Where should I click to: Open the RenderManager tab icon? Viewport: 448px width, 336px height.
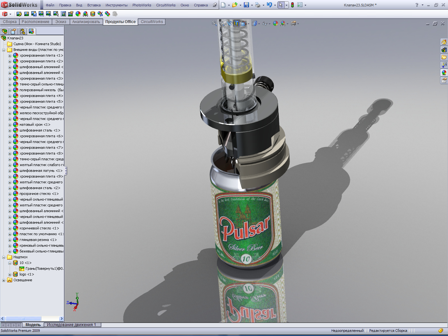coord(31,31)
